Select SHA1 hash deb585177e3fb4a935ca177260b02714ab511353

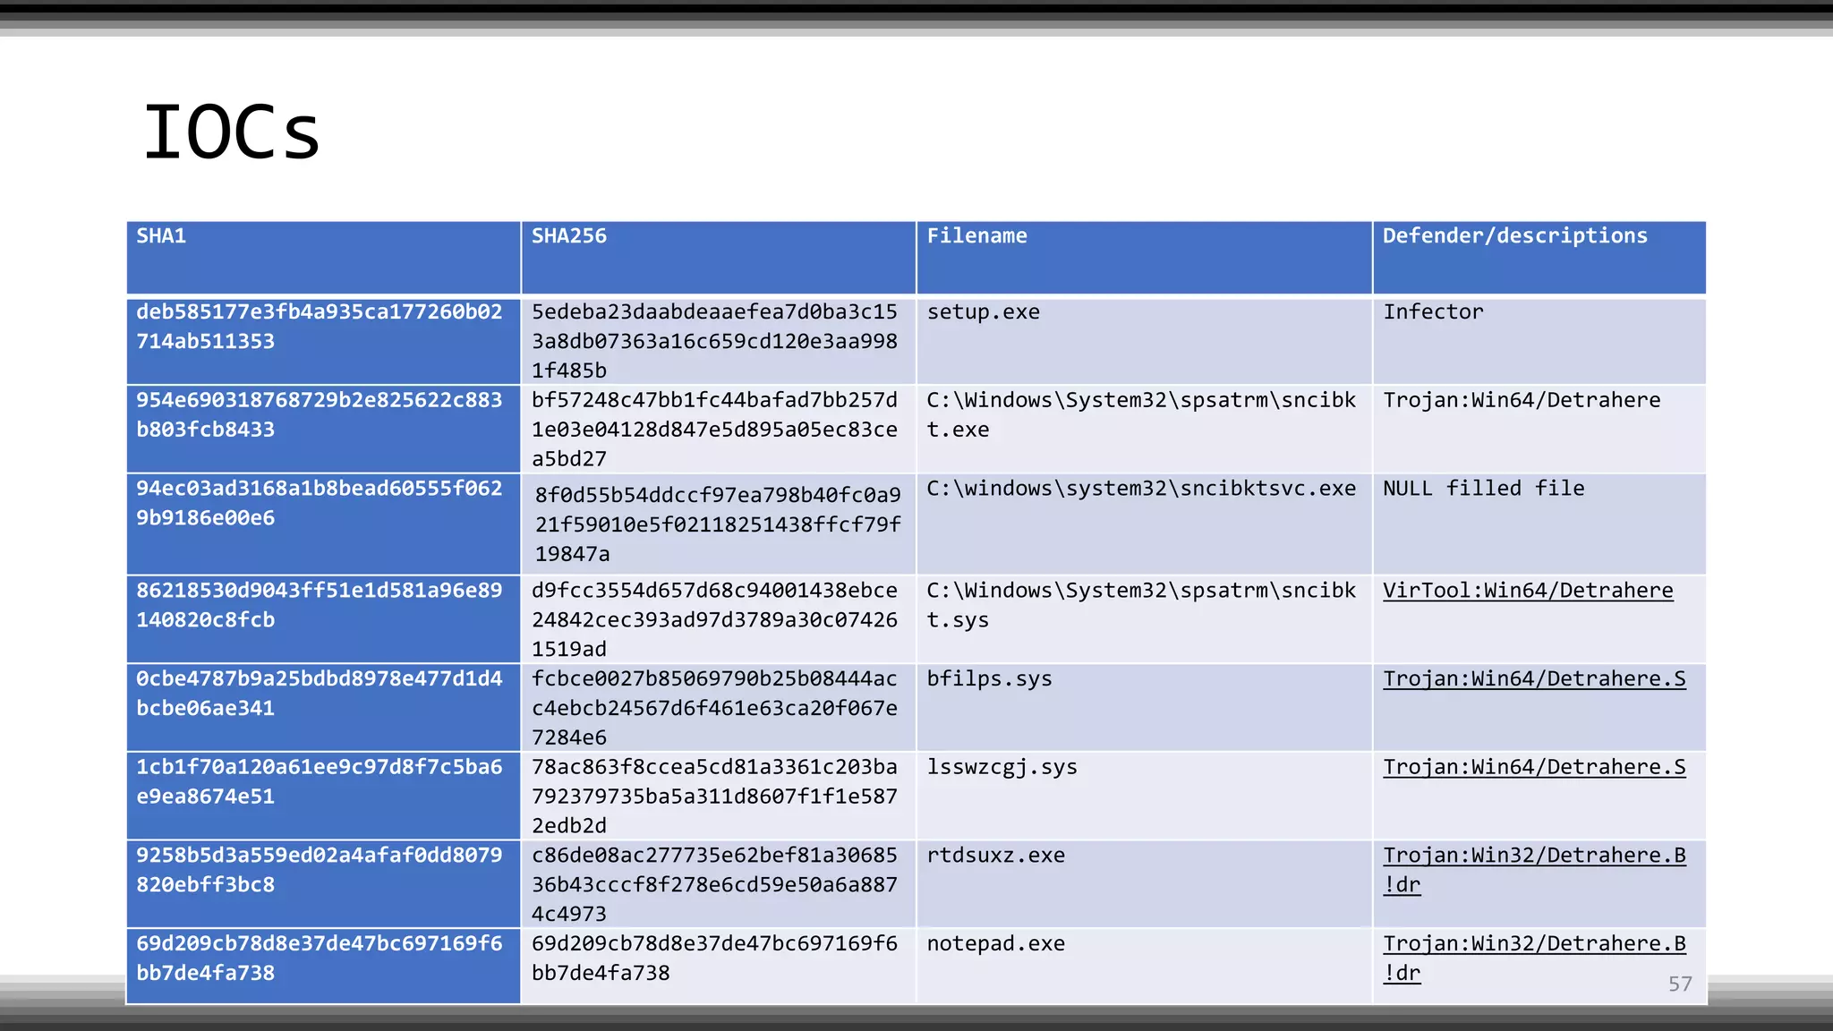tap(320, 327)
